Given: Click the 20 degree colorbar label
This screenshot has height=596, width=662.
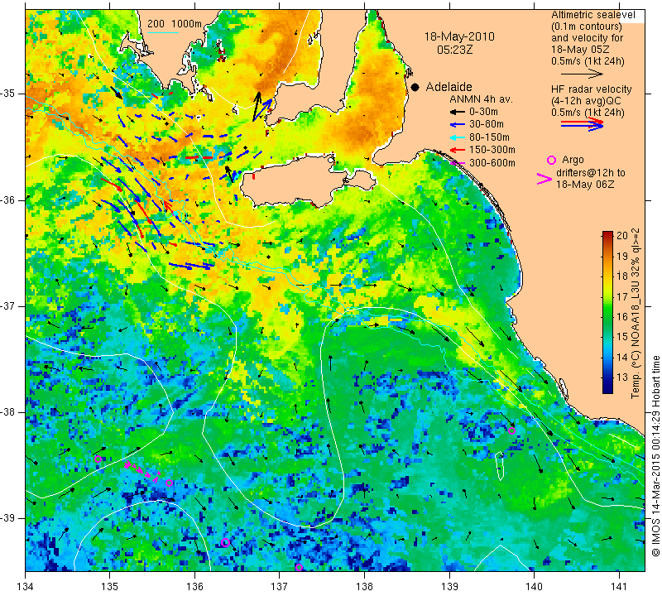Looking at the screenshot, I should click(622, 235).
